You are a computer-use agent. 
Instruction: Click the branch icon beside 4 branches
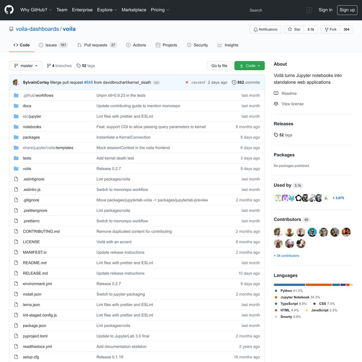[49, 66]
